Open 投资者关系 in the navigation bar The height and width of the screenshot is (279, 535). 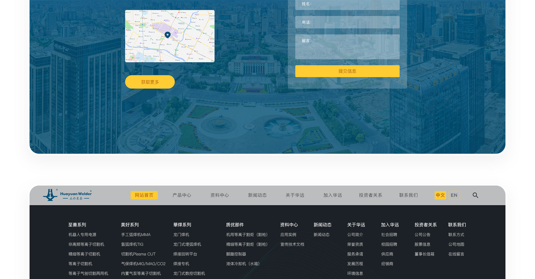click(370, 195)
